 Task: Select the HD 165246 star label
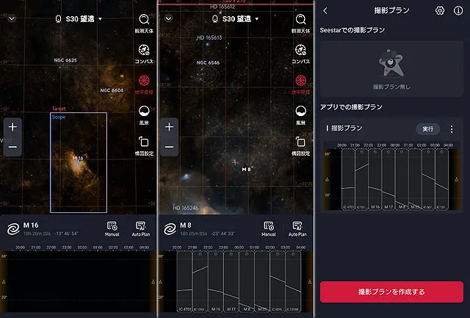coord(186,208)
